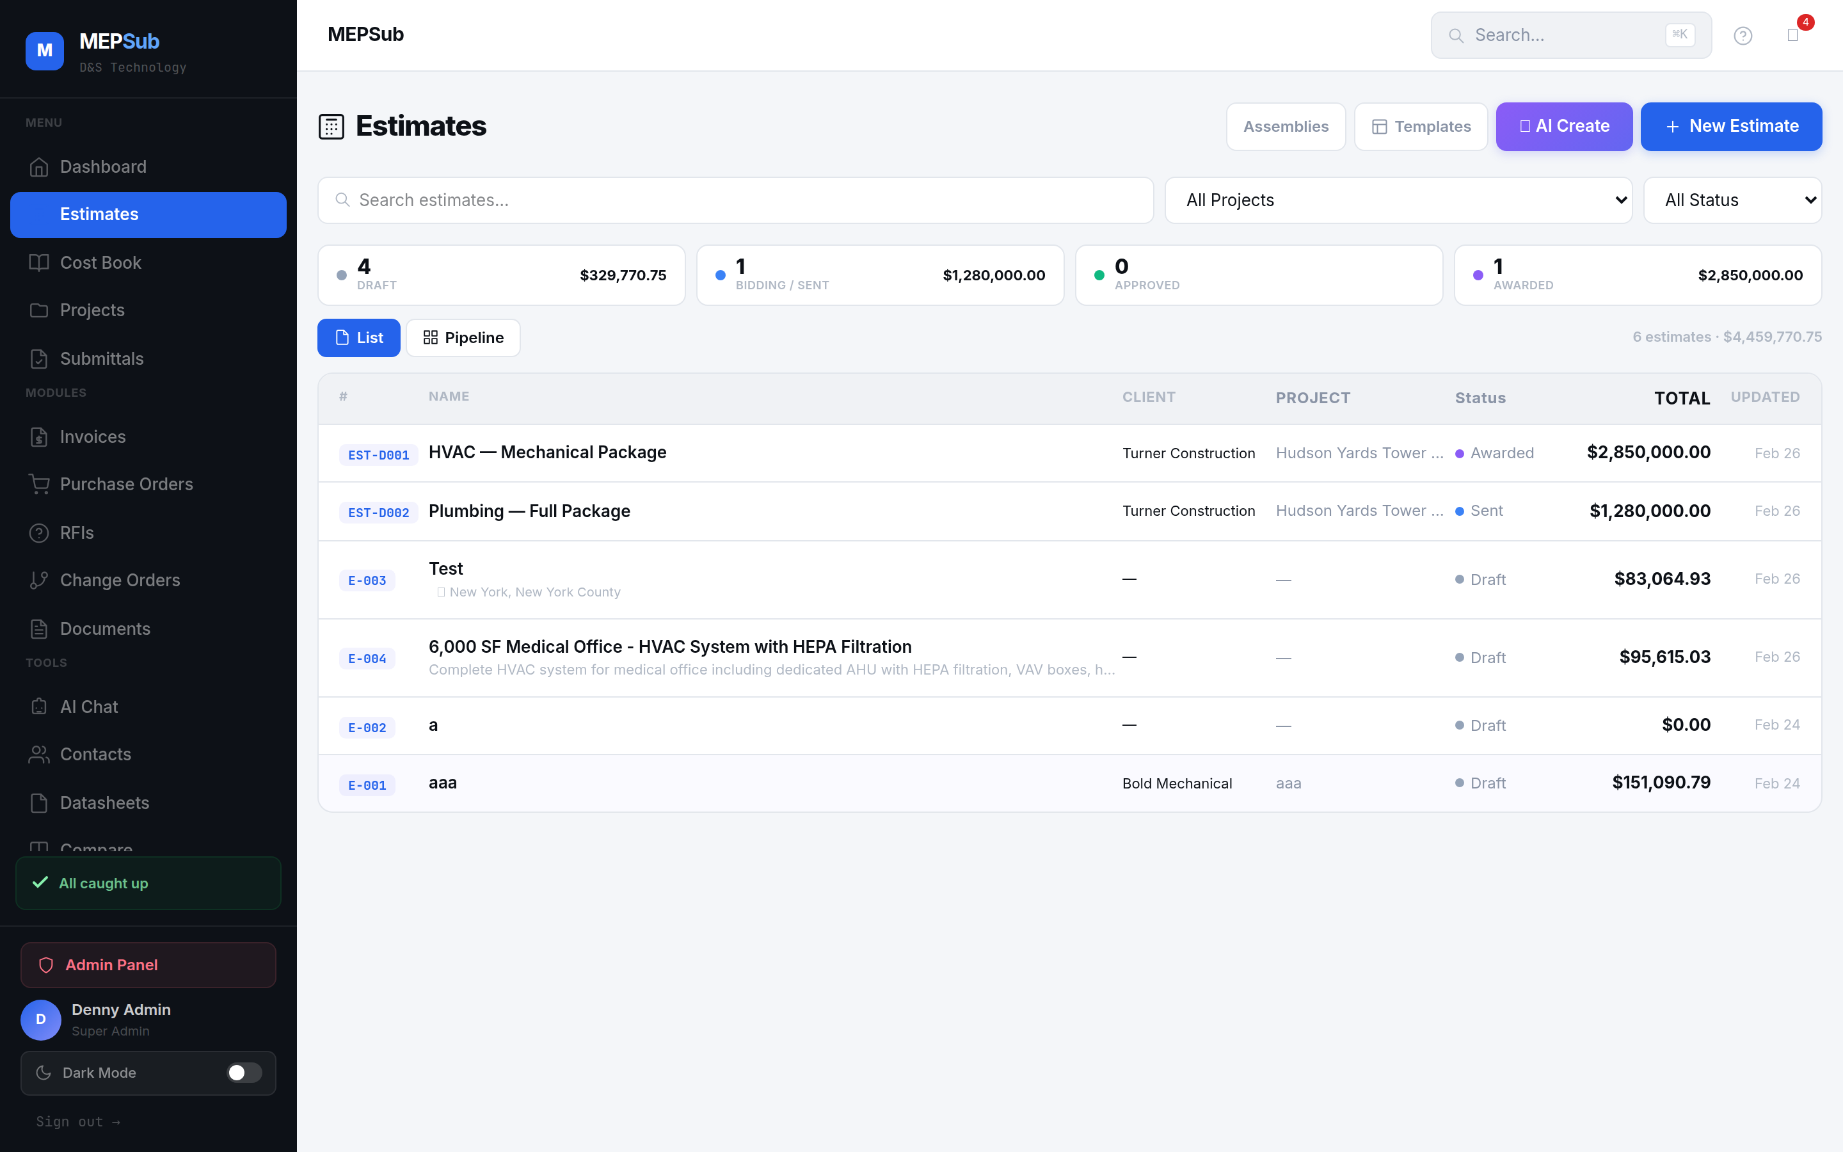Click the MEPSub M logo icon
This screenshot has width=1843, height=1152.
[44, 51]
